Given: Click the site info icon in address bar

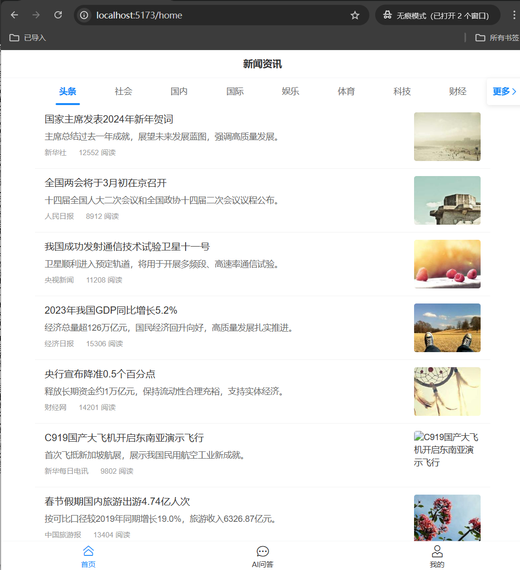Looking at the screenshot, I should 85,15.
